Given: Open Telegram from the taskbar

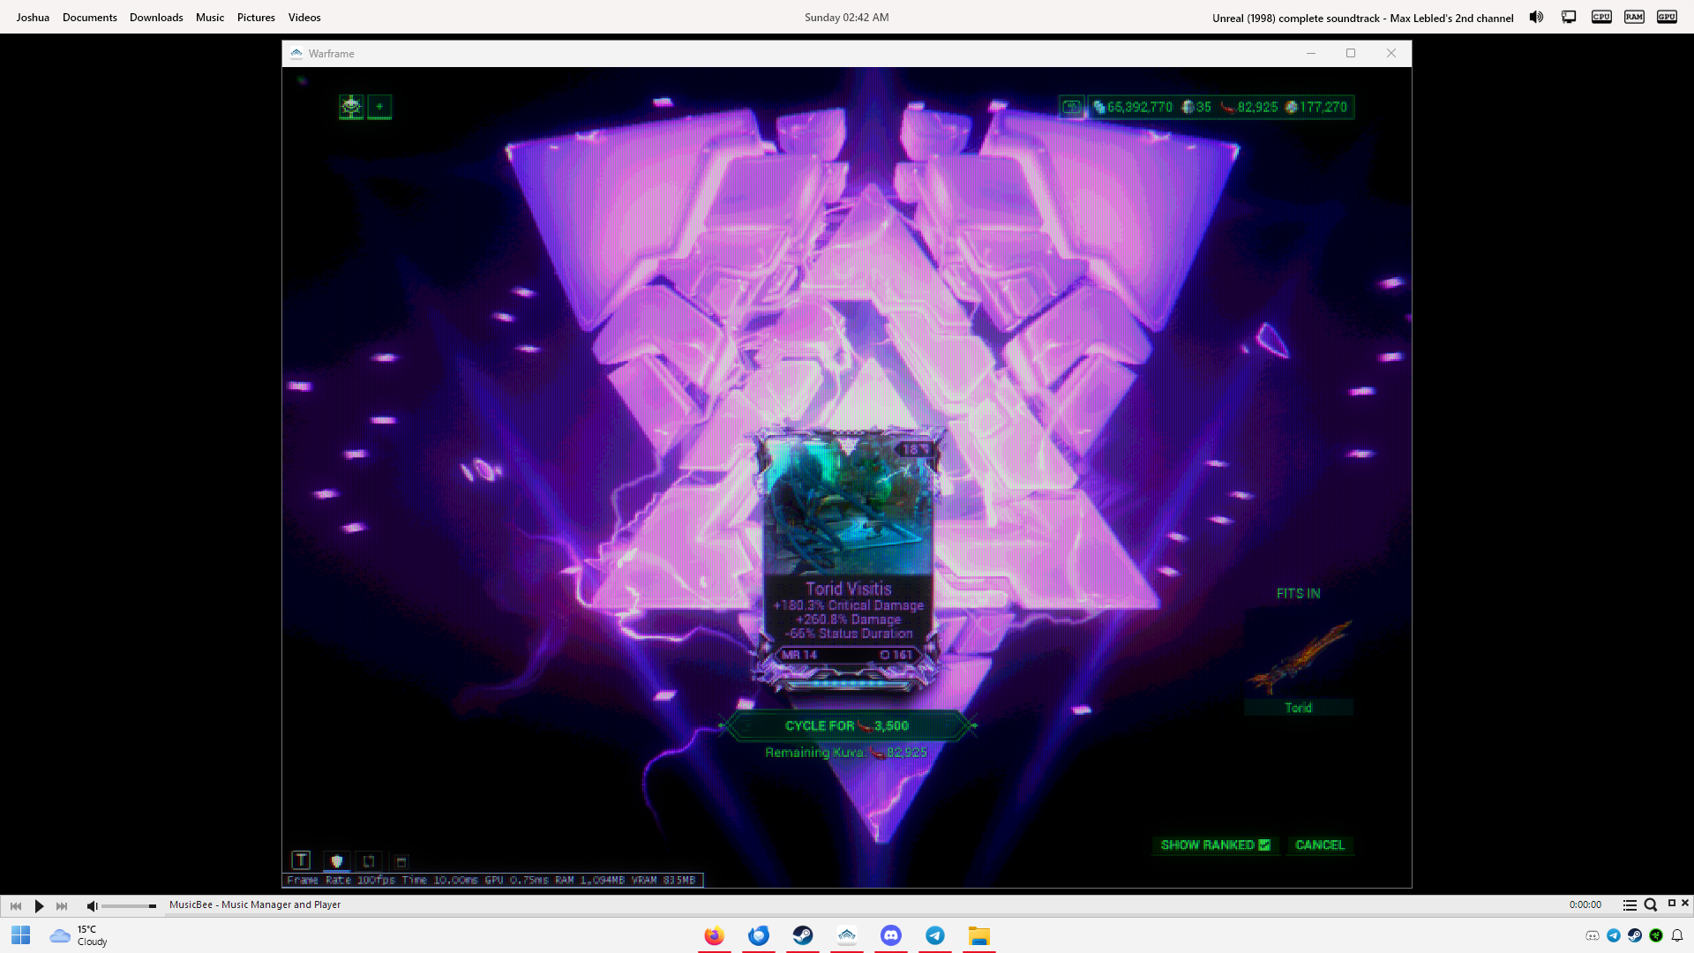Looking at the screenshot, I should [935, 935].
